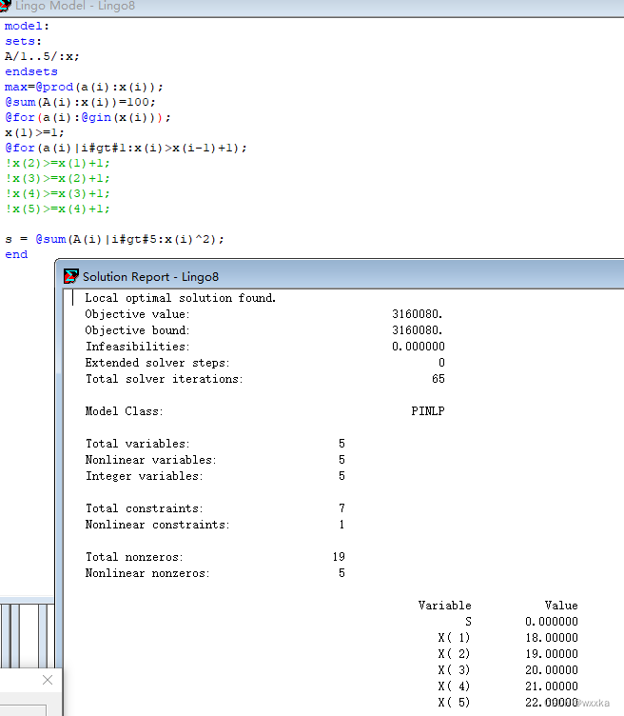Click the 'endsets' line
Viewport: 624px width, 716px height.
click(31, 71)
